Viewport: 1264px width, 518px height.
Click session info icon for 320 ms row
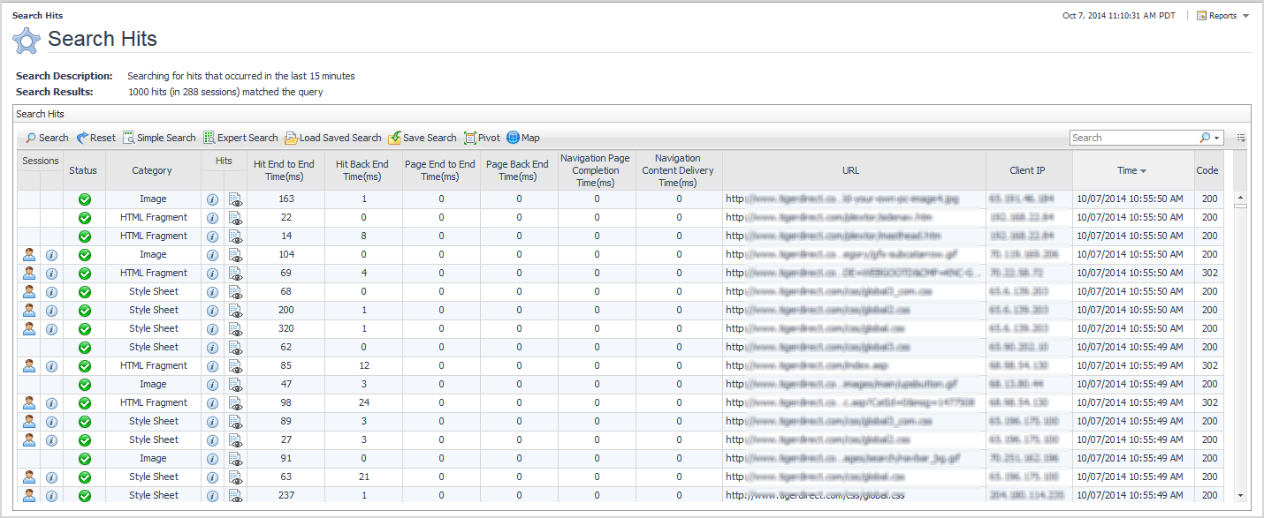click(x=51, y=329)
